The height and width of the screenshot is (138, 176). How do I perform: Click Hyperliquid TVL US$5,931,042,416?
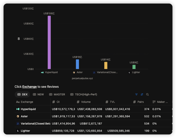118,109
